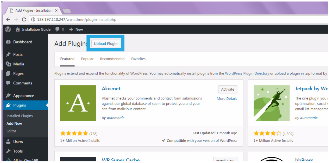Screen dimensions: 329x163
Task: Go to Appearance in the sidebar
Action: (x=23, y=96)
